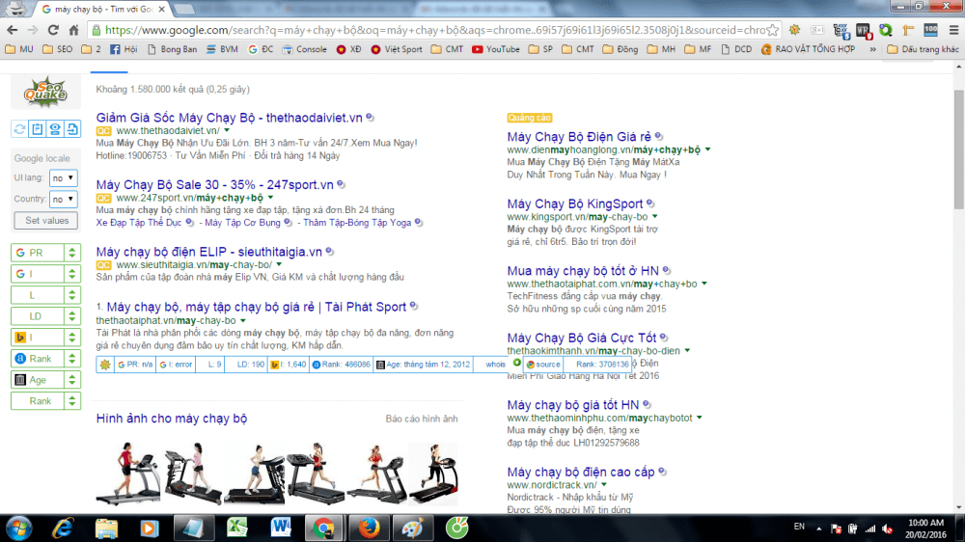
Task: Open 'Máy Chạy Bộ Sale 30 - 35%' link
Action: 215,184
